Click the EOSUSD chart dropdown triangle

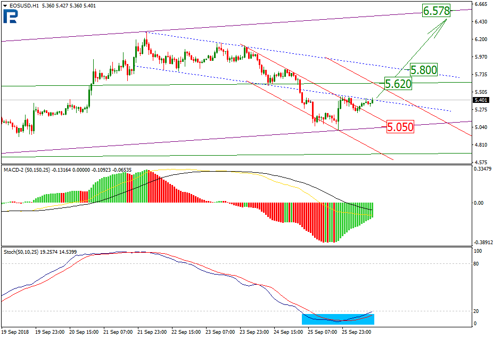[5, 6]
